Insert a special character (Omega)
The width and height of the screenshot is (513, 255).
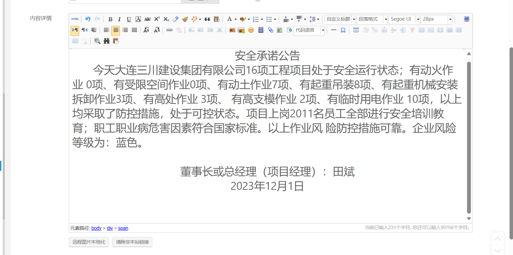[343, 30]
